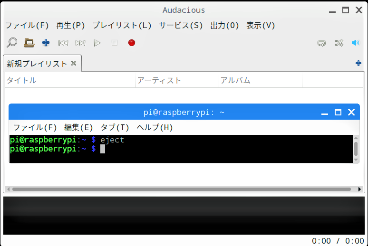Close the Audacious window

pos(359,10)
